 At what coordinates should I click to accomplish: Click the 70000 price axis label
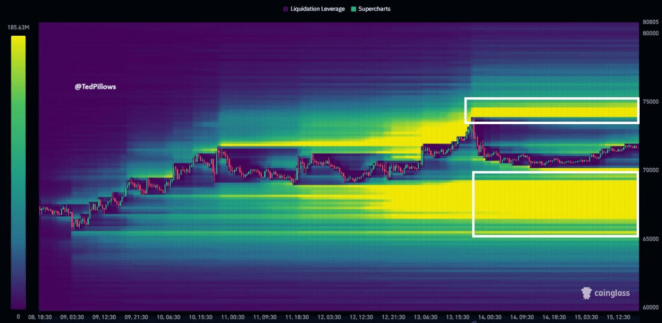point(650,170)
